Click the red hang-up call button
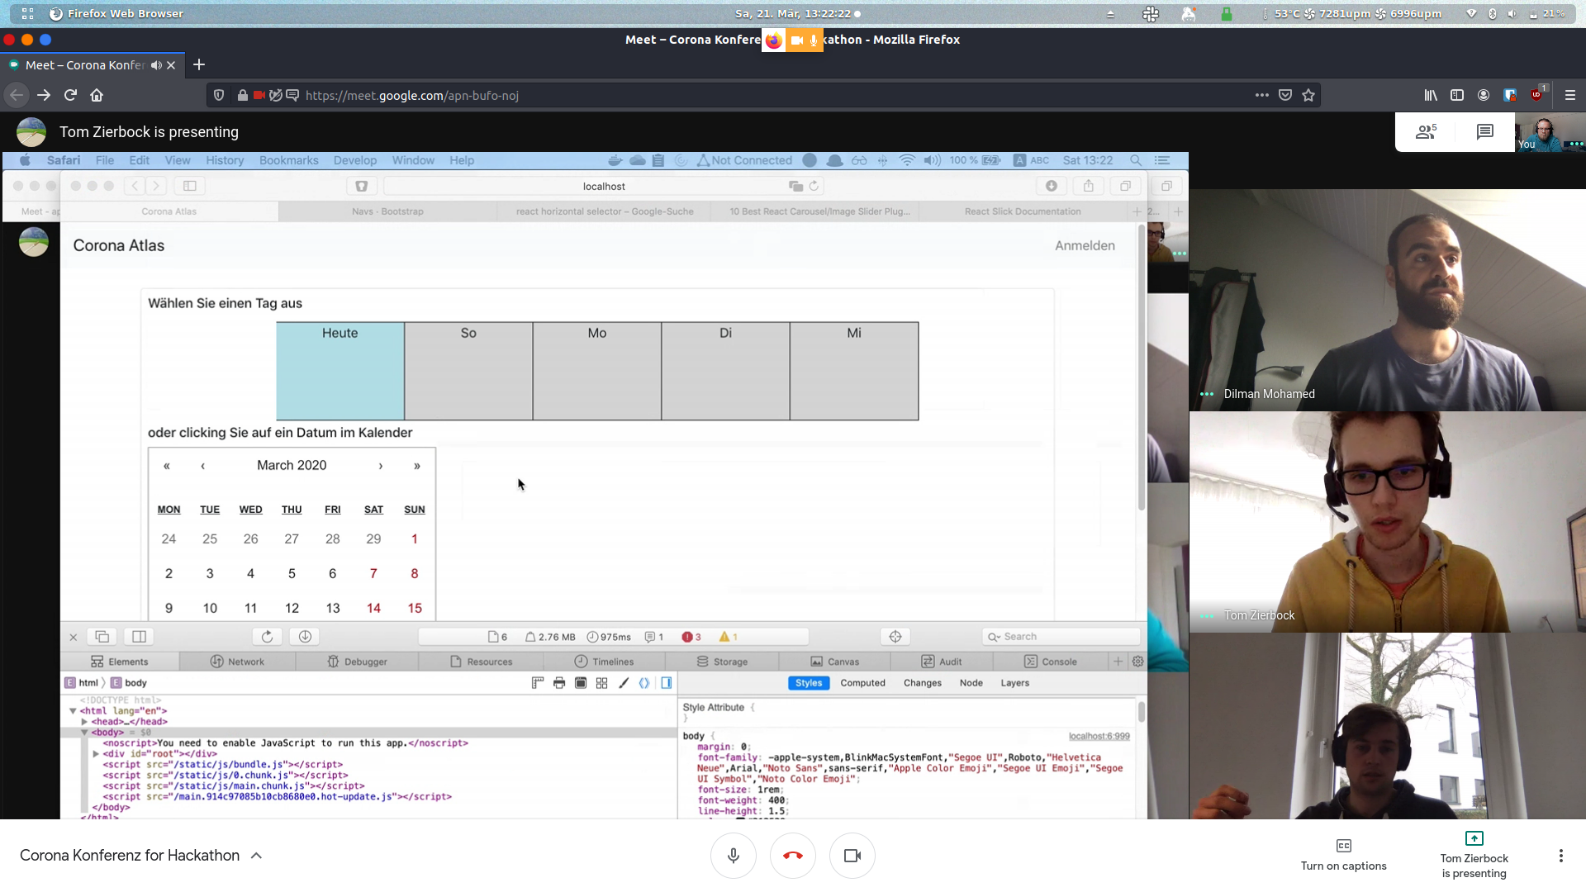The height and width of the screenshot is (892, 1586). (792, 856)
